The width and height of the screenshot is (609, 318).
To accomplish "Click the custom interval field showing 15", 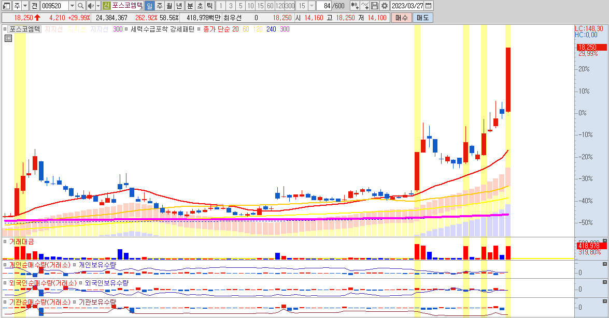I will click(302, 6).
